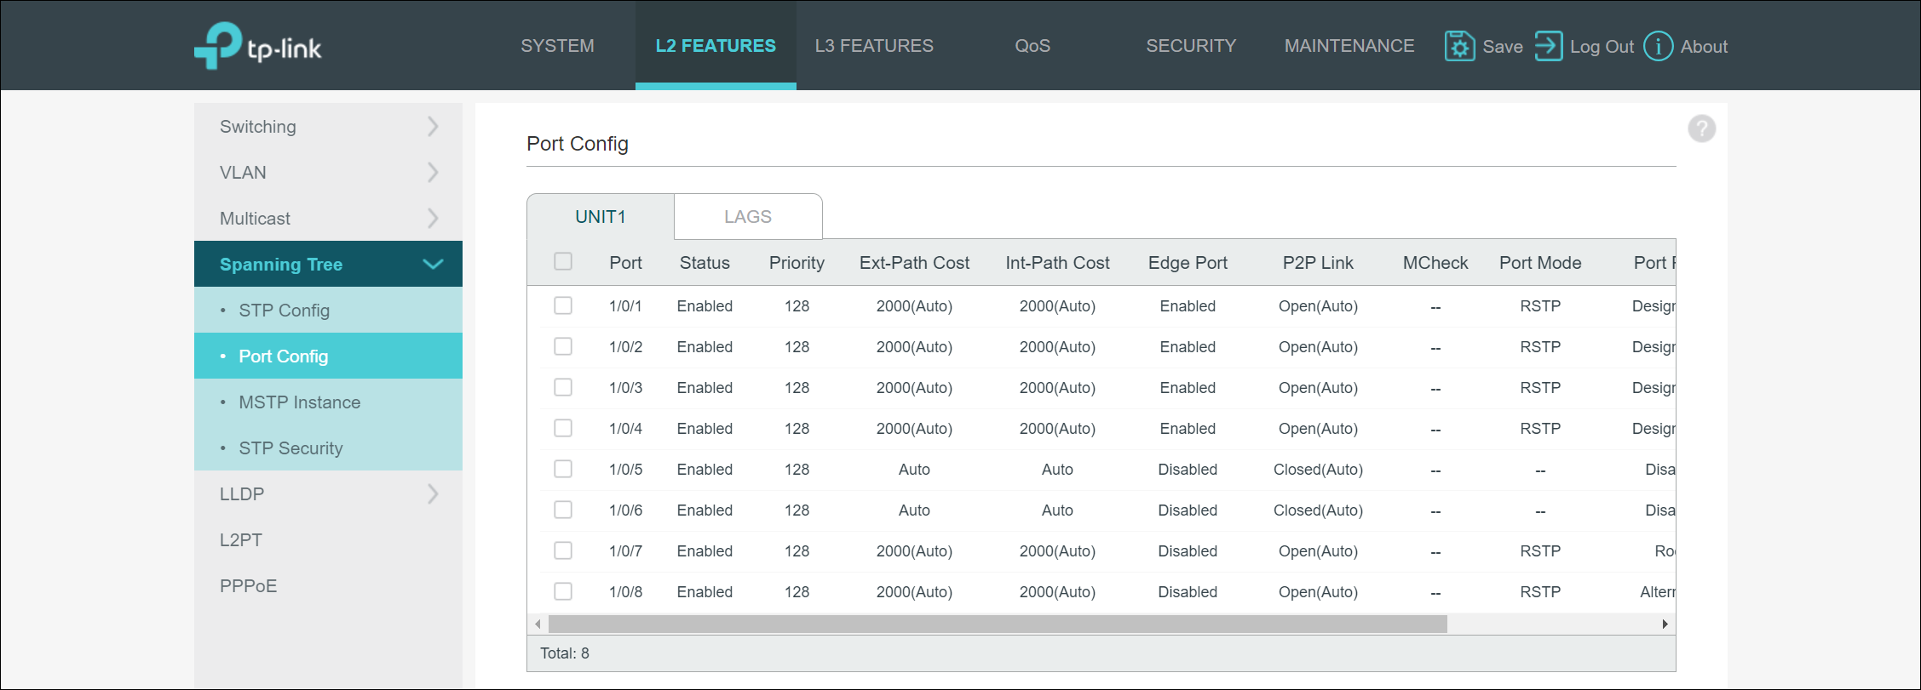Expand the LLDP menu chevron
Screen dimensions: 1921x690
pos(433,494)
